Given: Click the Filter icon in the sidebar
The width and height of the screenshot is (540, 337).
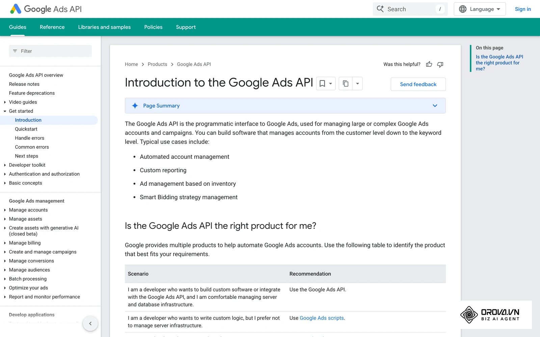Looking at the screenshot, I should point(15,51).
